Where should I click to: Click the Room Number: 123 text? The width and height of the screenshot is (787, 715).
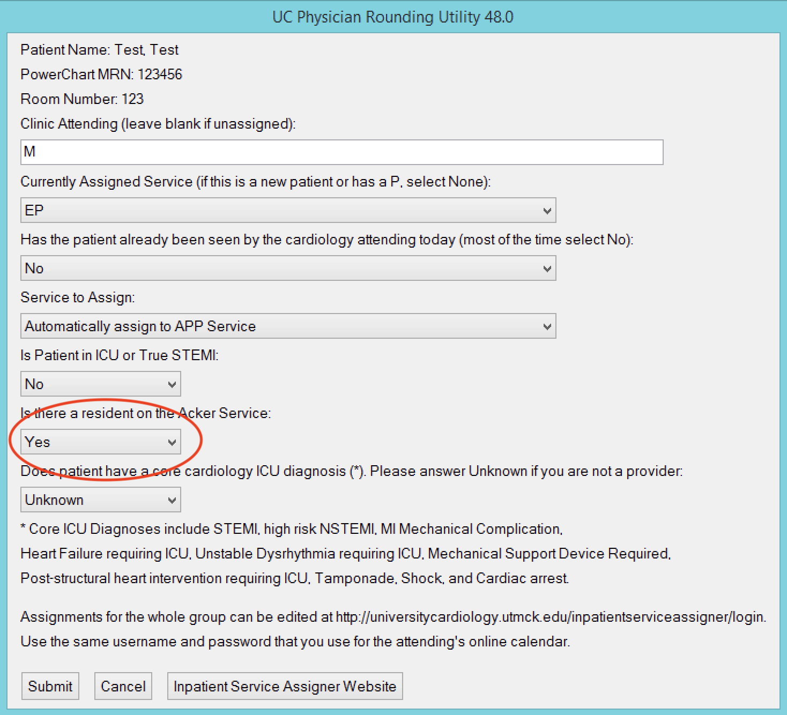click(x=82, y=99)
